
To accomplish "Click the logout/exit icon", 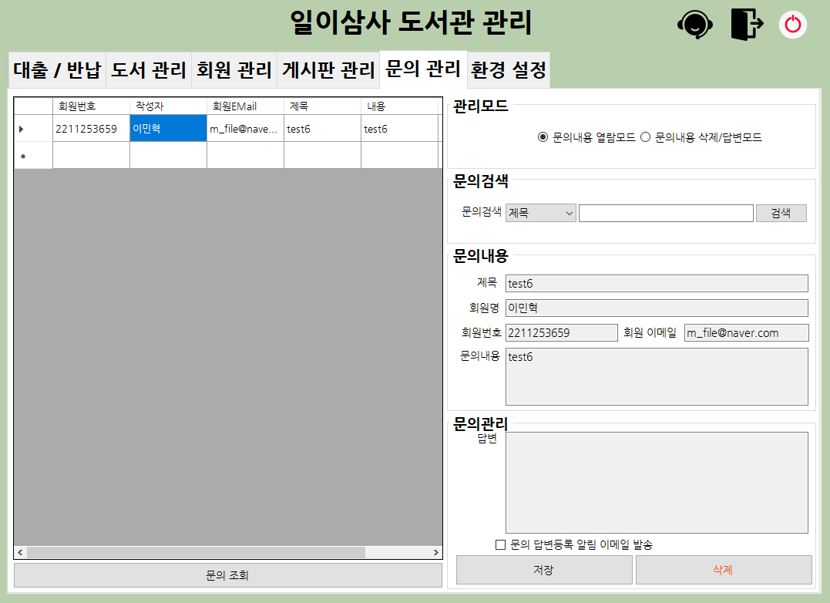I will click(x=744, y=25).
